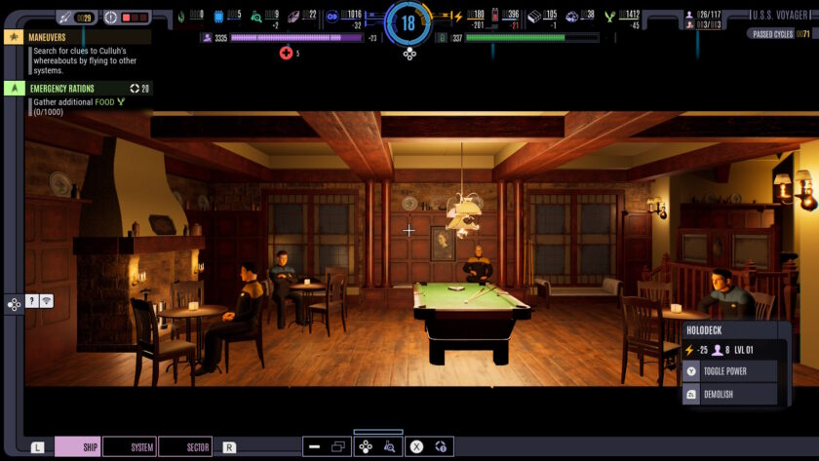The height and width of the screenshot is (461, 819).
Task: Click the white hull plates resource icon
Action: [x=534, y=17]
